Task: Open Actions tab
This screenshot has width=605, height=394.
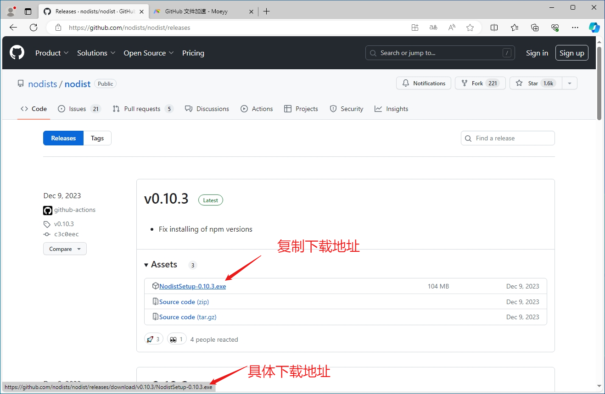Action: tap(257, 109)
